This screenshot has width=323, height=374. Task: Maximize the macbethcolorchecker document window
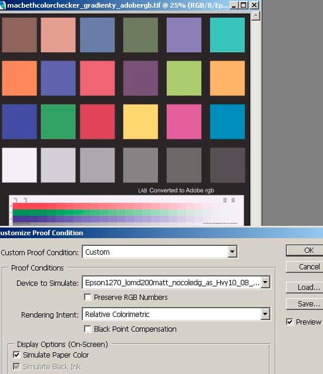(x=244, y=5)
